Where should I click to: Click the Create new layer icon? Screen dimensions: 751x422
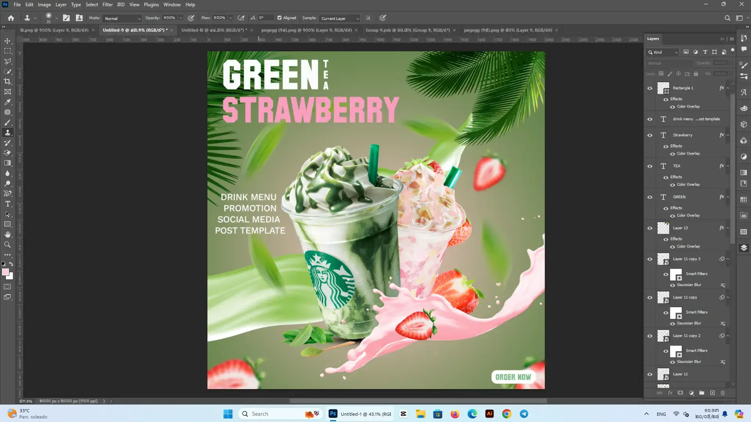point(713,393)
